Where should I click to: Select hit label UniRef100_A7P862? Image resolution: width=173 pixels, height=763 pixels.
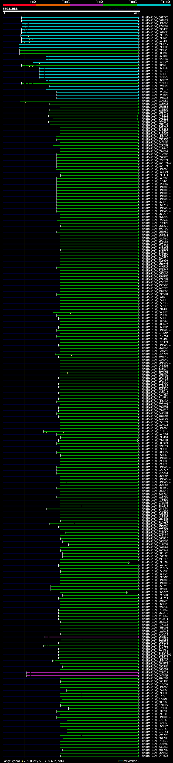pos(155,26)
